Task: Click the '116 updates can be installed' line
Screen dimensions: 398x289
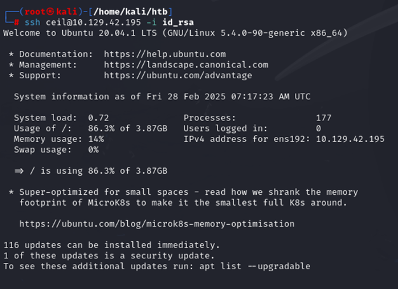Action: click(x=111, y=245)
